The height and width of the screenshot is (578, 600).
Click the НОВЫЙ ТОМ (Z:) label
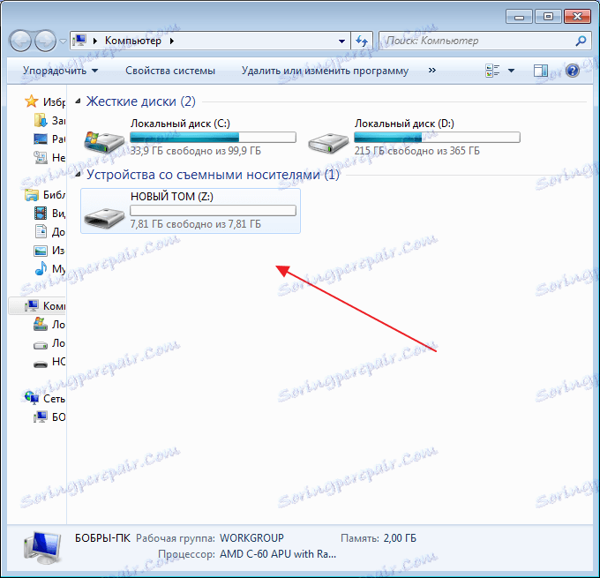click(172, 197)
